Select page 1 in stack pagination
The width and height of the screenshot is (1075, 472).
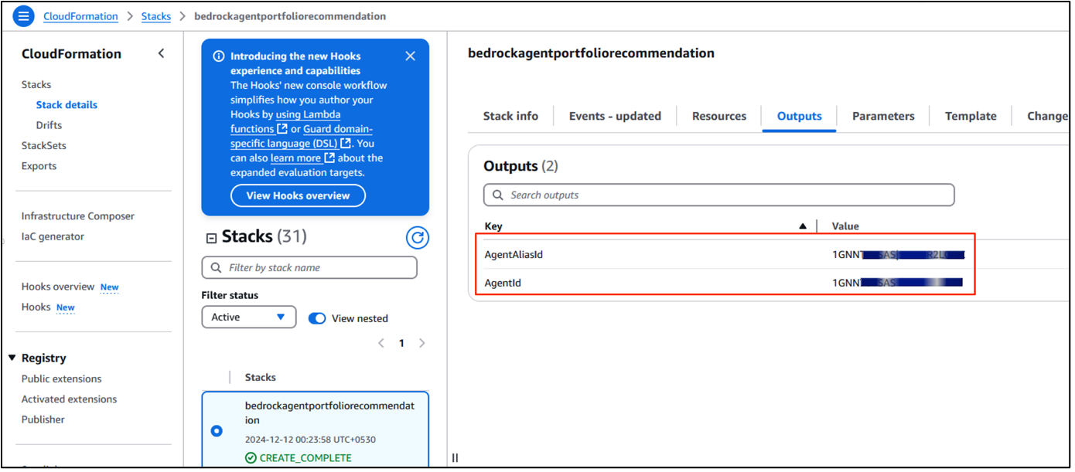401,343
